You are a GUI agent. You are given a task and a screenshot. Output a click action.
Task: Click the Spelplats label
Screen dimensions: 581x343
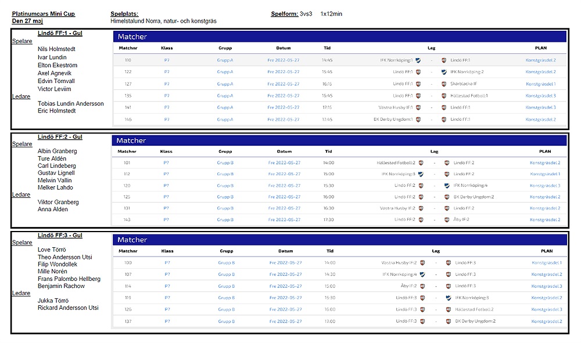pyautogui.click(x=124, y=14)
